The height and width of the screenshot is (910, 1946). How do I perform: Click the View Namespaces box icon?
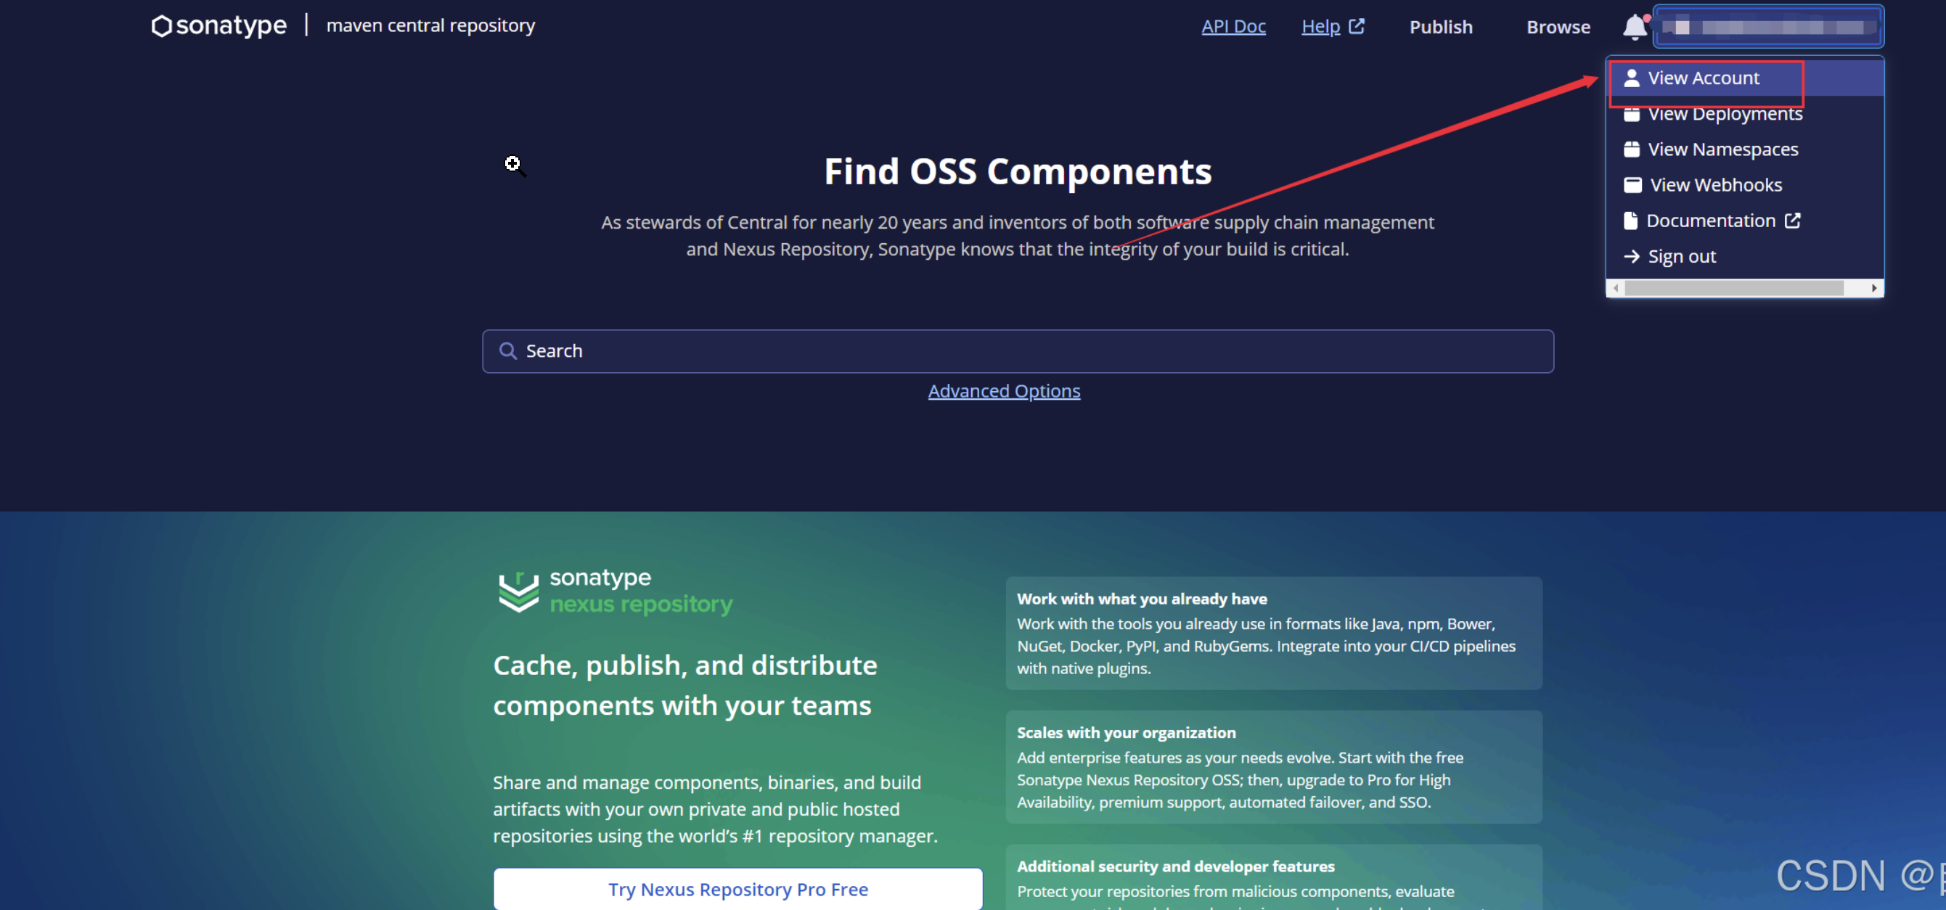point(1632,149)
